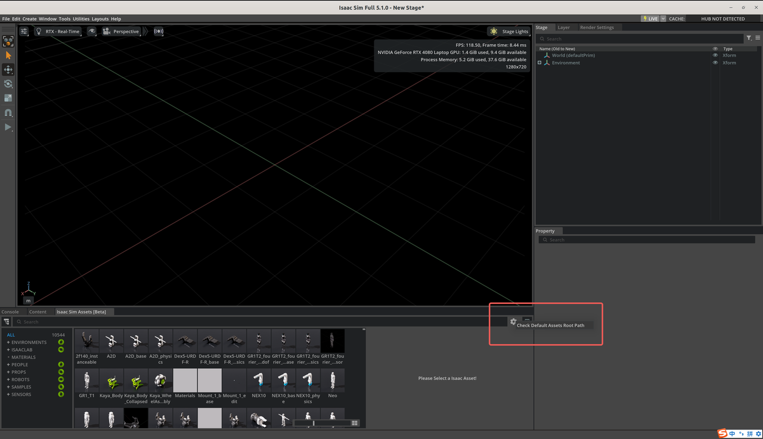
Task: Select the Property panel tab
Action: point(545,231)
